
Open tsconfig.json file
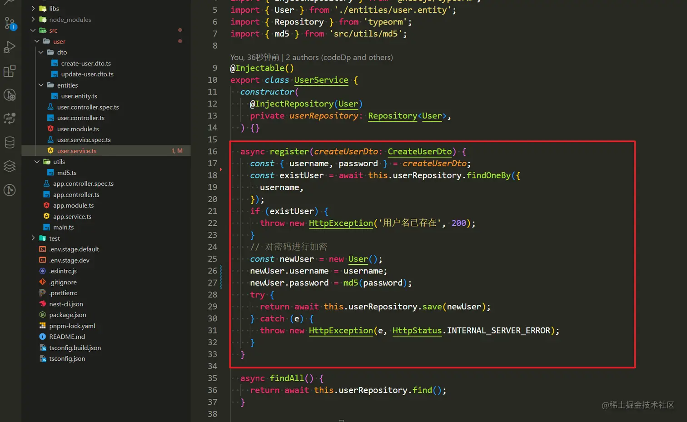coord(67,358)
